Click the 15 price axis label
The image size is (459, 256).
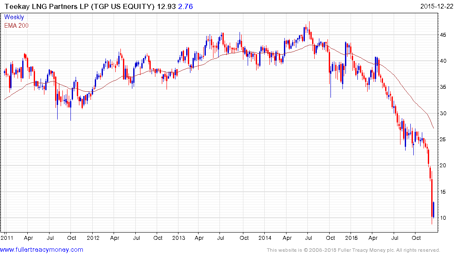tap(443, 192)
